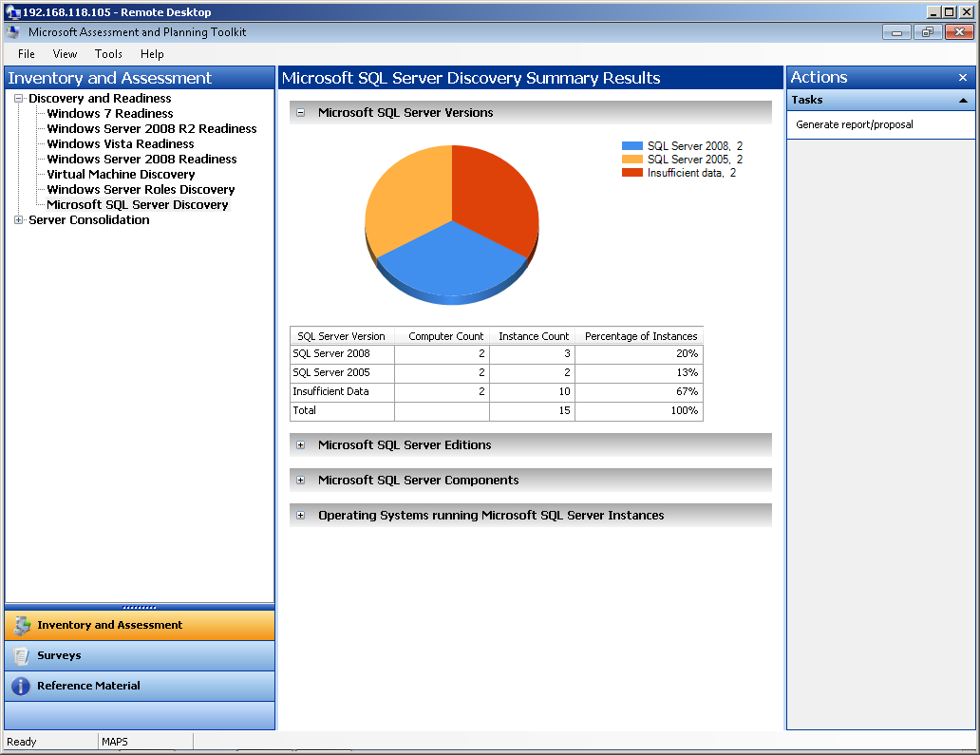This screenshot has height=755, width=980.
Task: Restore down the MAP Toolkit window
Action: [x=928, y=32]
